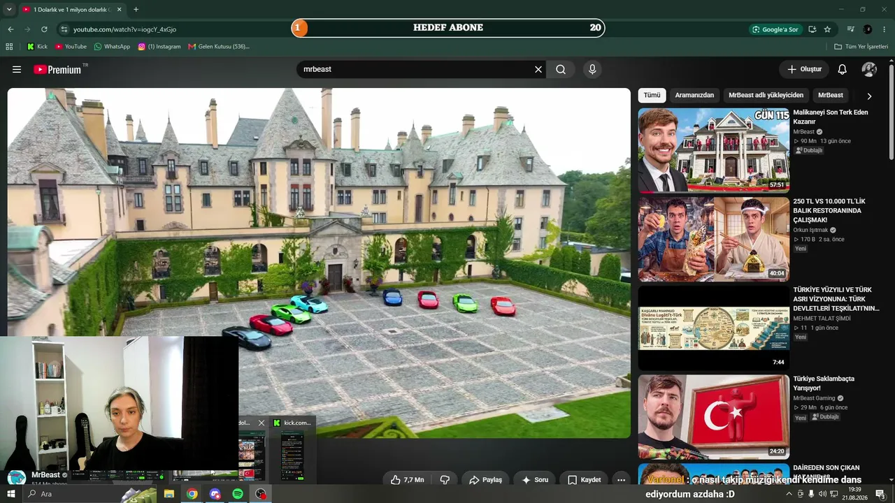Open the Instagram bookmark

[x=159, y=47]
